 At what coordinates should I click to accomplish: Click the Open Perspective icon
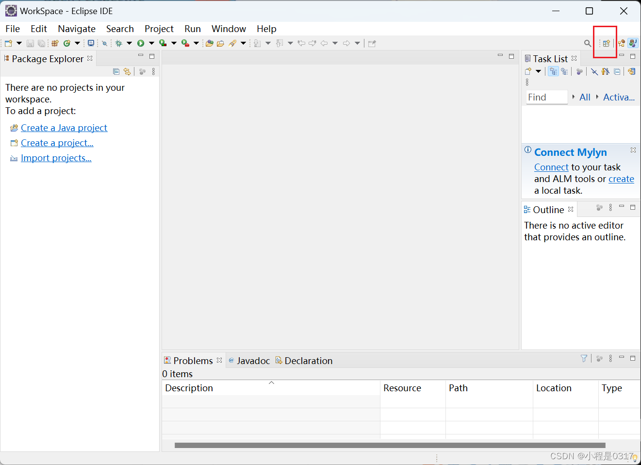606,43
